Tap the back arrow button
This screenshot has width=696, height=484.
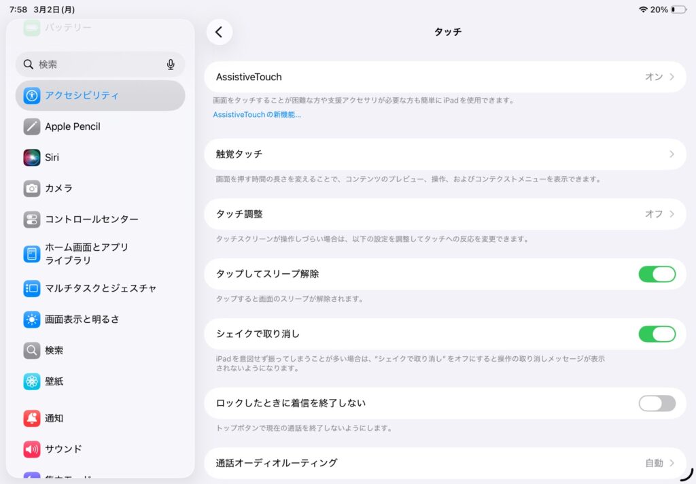point(219,32)
